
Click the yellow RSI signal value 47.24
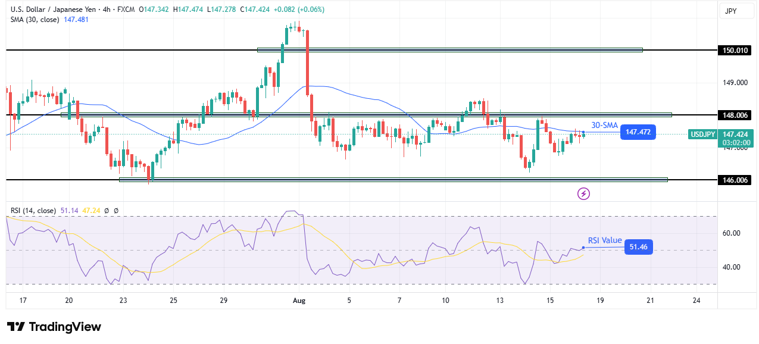pos(91,211)
